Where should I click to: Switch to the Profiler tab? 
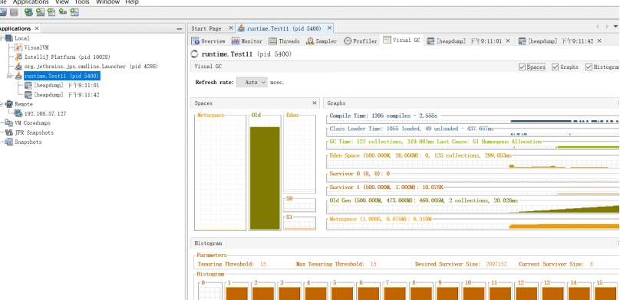[x=360, y=41]
